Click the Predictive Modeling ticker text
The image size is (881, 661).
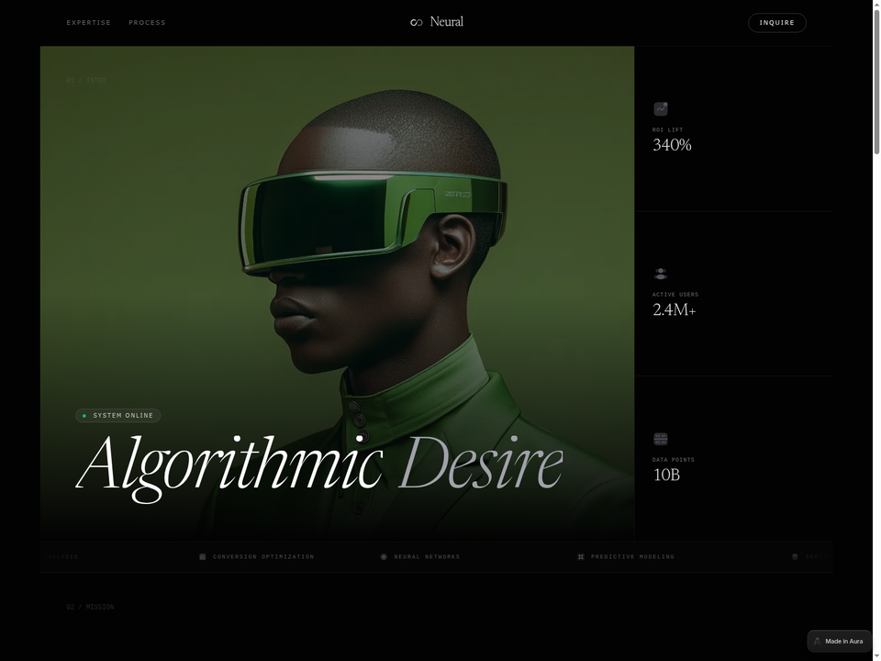click(x=632, y=557)
